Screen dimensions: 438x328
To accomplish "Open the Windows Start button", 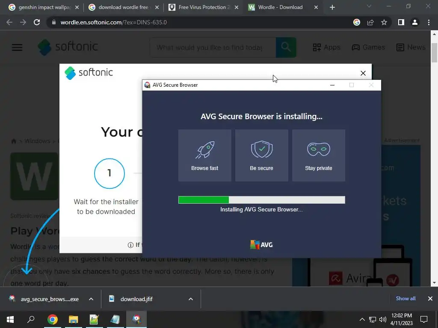I will pos(10,319).
